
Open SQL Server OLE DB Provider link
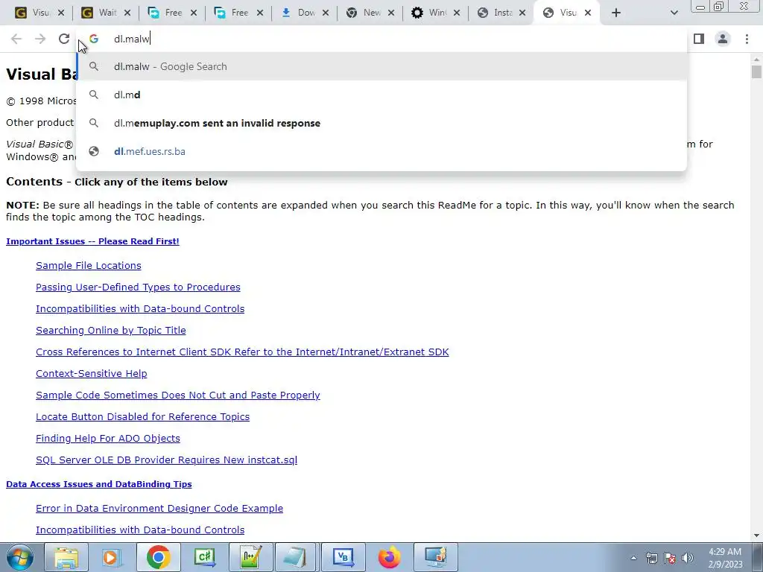(x=166, y=460)
